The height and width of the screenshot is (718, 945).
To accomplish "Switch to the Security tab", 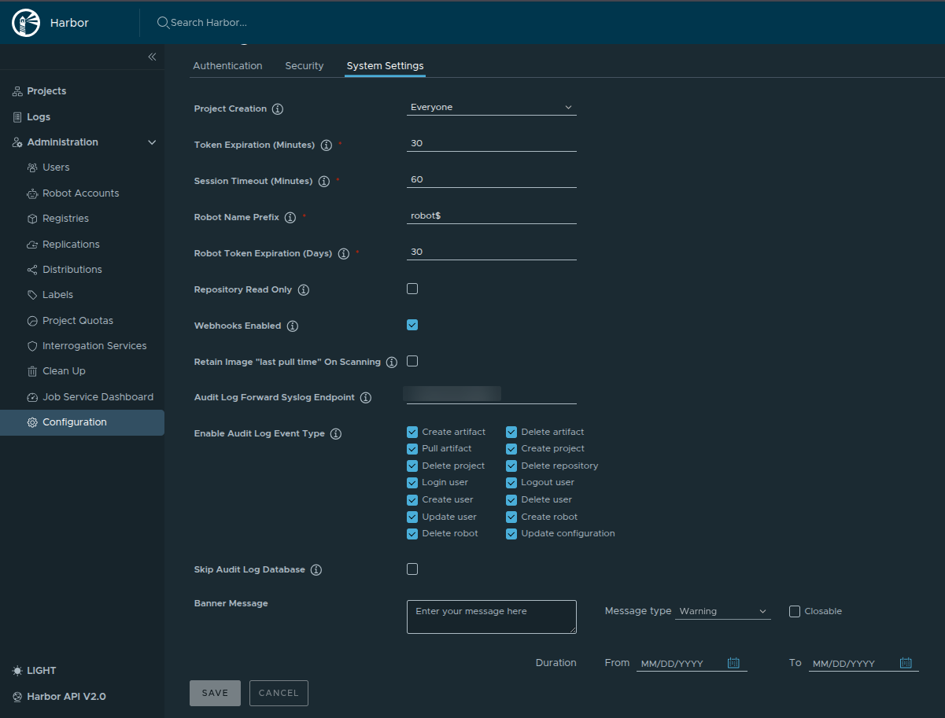I will pyautogui.click(x=305, y=66).
